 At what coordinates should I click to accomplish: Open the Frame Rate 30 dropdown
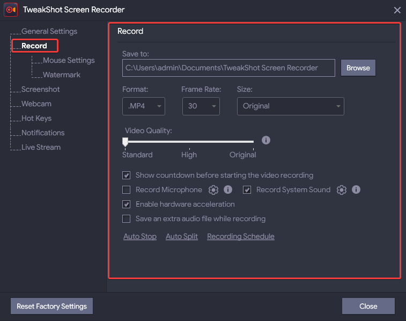201,106
